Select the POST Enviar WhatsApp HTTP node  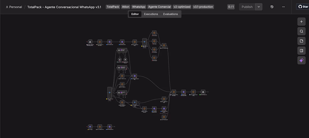point(183,92)
